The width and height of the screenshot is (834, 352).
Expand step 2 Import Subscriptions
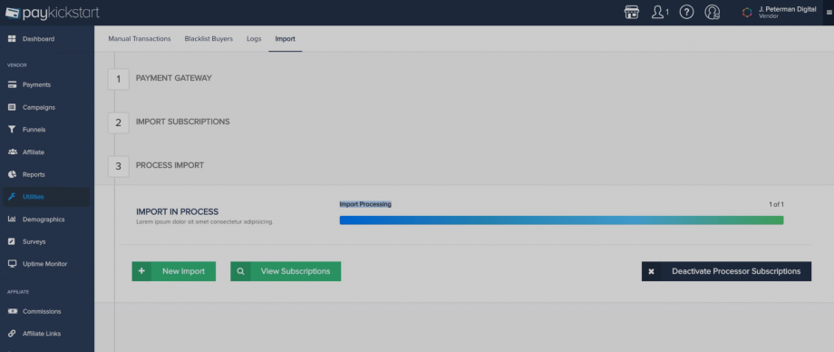(x=183, y=122)
